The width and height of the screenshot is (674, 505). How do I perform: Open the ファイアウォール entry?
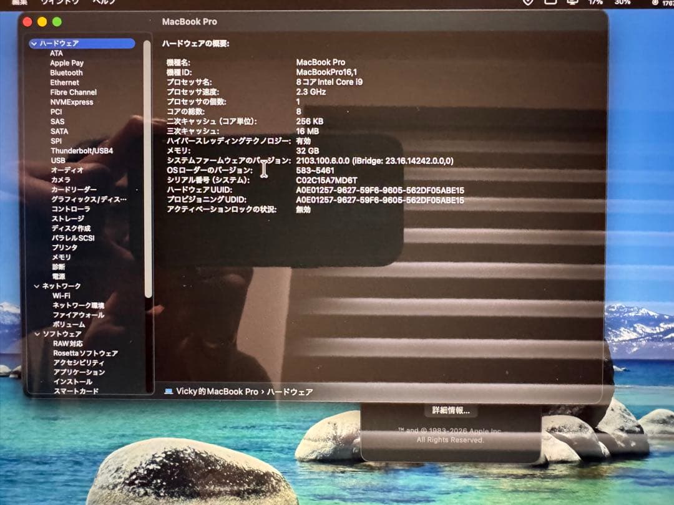point(79,315)
